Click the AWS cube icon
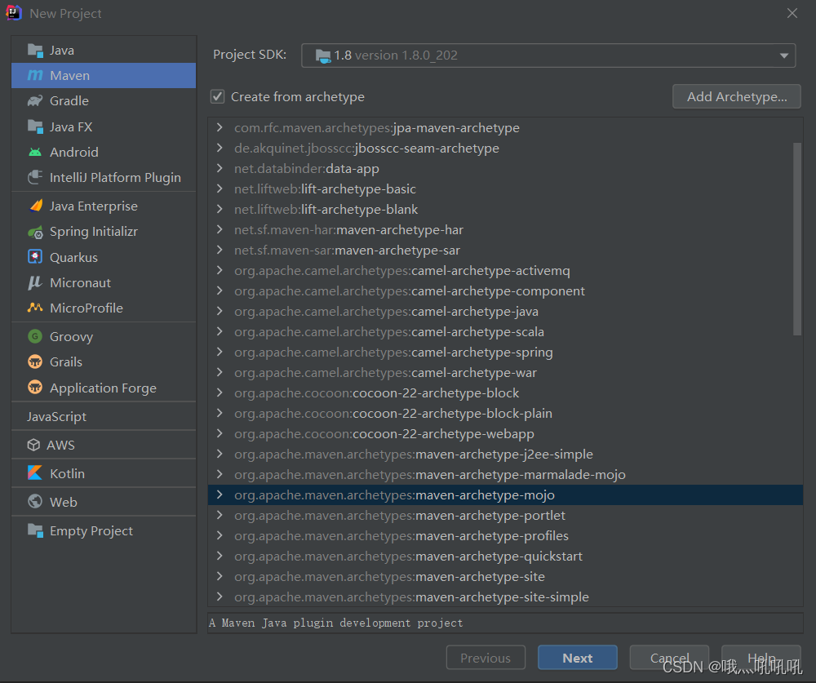 coord(33,445)
